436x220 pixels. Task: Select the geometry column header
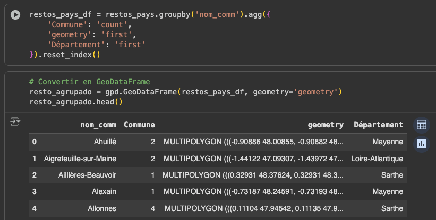click(x=326, y=125)
